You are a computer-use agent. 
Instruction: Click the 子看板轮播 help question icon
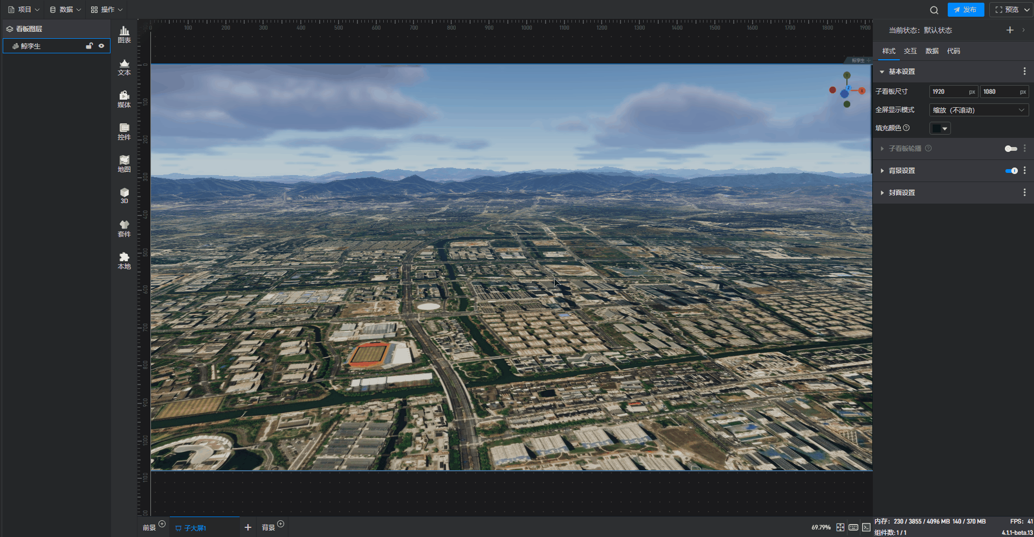pyautogui.click(x=928, y=148)
